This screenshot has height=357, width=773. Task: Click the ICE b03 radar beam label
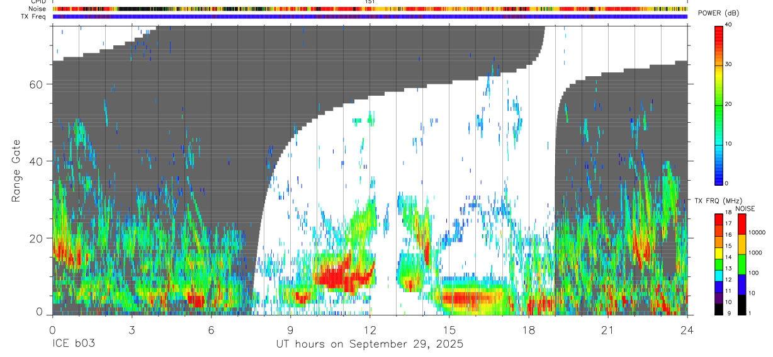[x=74, y=344]
